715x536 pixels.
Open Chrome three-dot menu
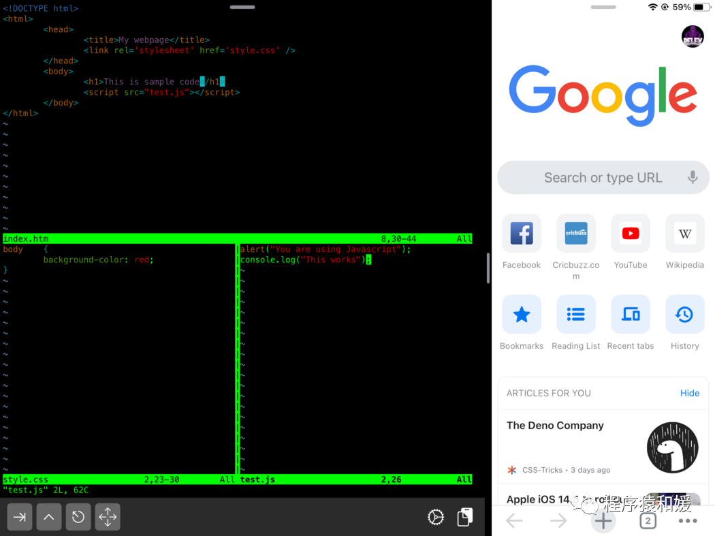[688, 520]
